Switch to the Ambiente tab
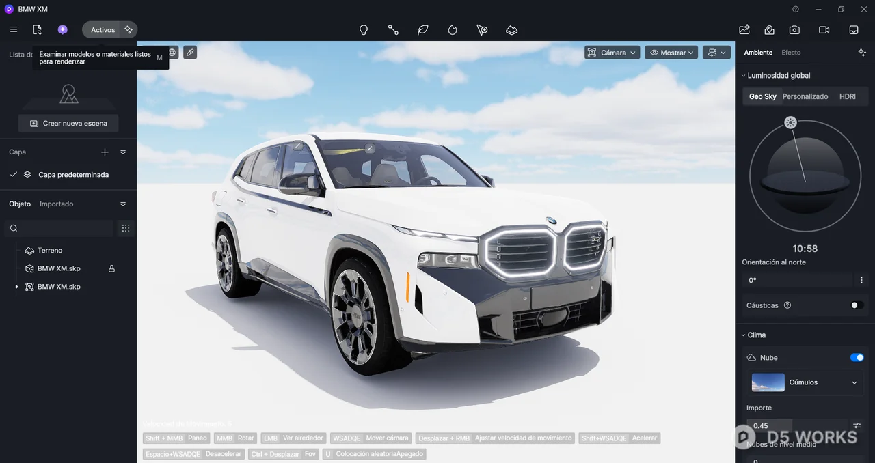This screenshot has width=875, height=463. (x=758, y=53)
